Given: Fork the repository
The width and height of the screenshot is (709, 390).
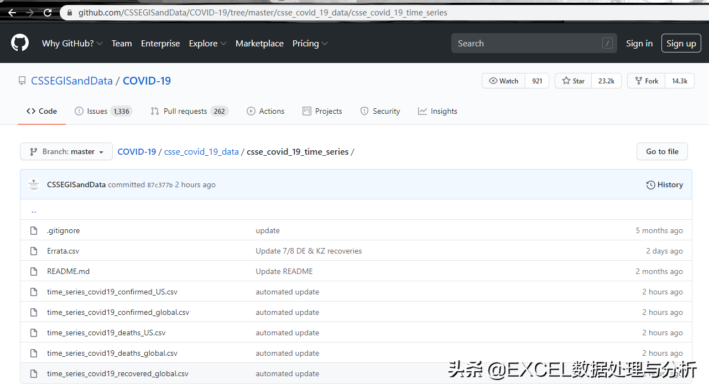Looking at the screenshot, I should 647,81.
